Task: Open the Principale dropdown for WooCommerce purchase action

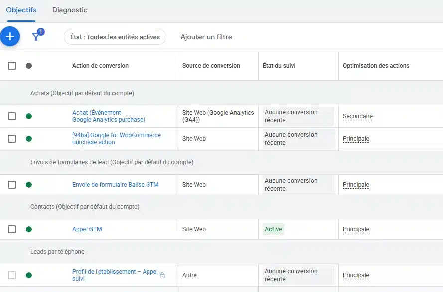Action: coord(356,138)
